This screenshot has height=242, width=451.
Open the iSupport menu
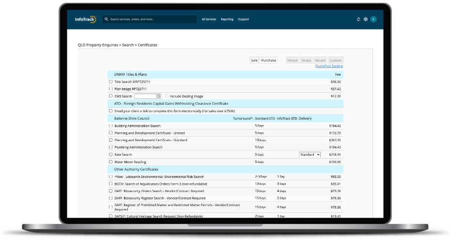click(x=243, y=19)
